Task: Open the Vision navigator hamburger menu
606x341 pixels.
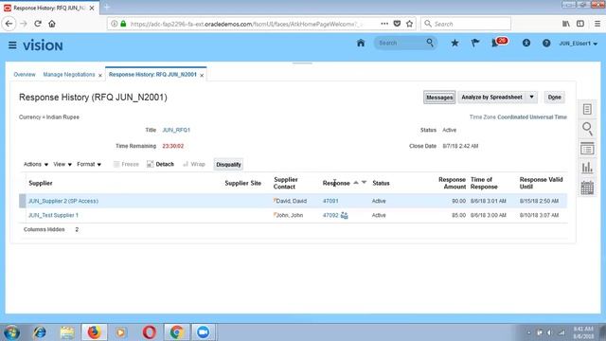Action: (x=12, y=45)
